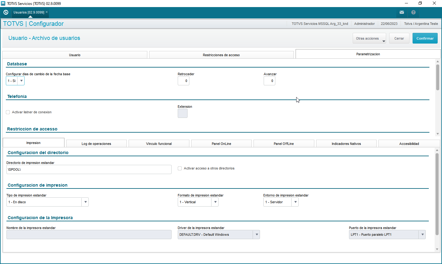
Task: Select the Parametrizacion tab
Action: [368, 54]
